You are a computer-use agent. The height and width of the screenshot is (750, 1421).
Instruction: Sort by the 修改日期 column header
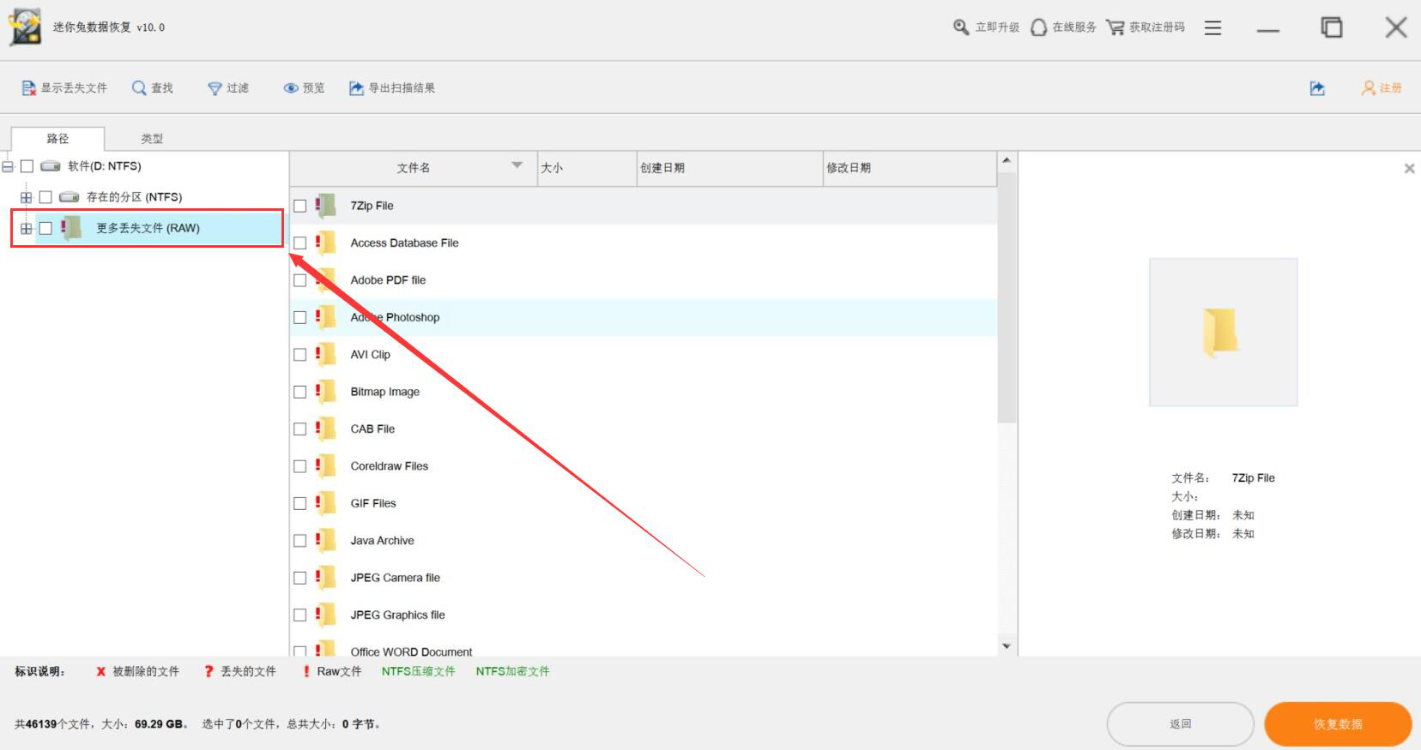tap(909, 168)
